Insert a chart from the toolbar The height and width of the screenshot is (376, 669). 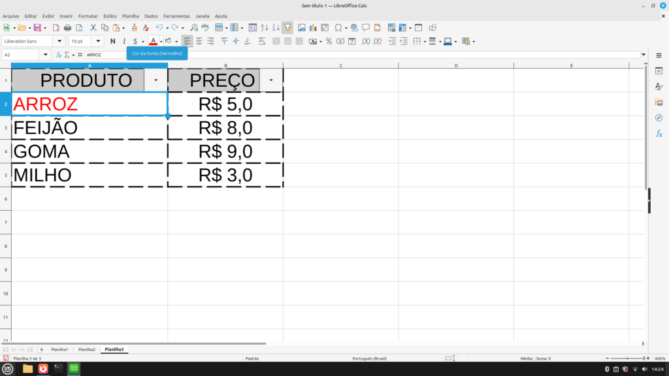(x=313, y=28)
